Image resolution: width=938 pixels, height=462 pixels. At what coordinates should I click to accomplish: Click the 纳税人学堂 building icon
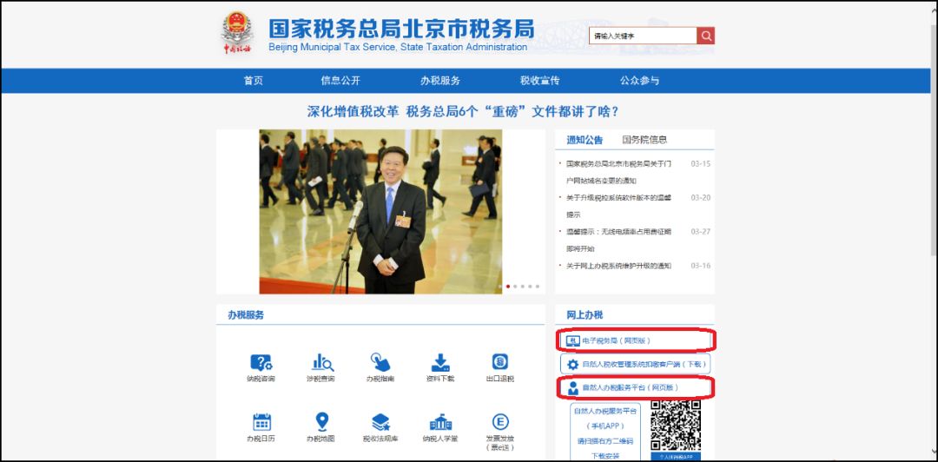click(x=440, y=423)
